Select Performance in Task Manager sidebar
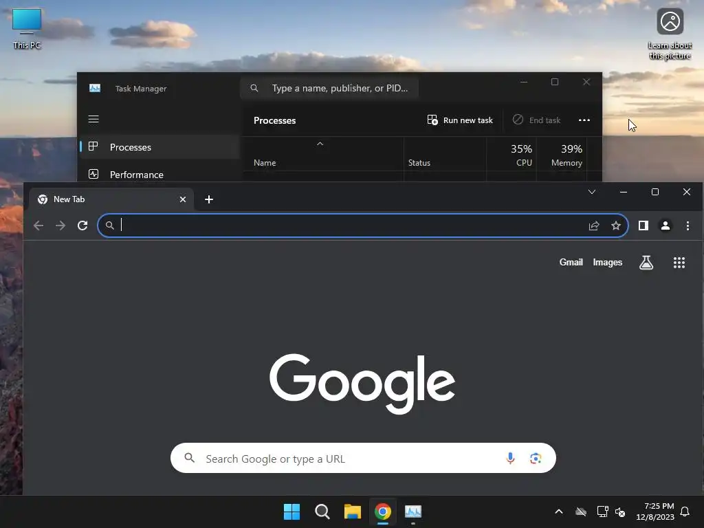The image size is (704, 528). [159, 174]
